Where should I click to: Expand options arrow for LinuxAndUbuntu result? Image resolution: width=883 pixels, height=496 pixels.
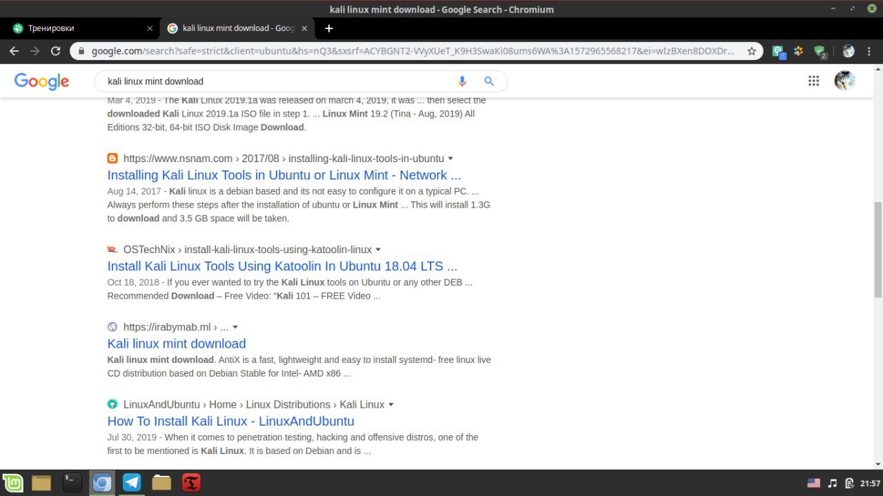coord(391,404)
